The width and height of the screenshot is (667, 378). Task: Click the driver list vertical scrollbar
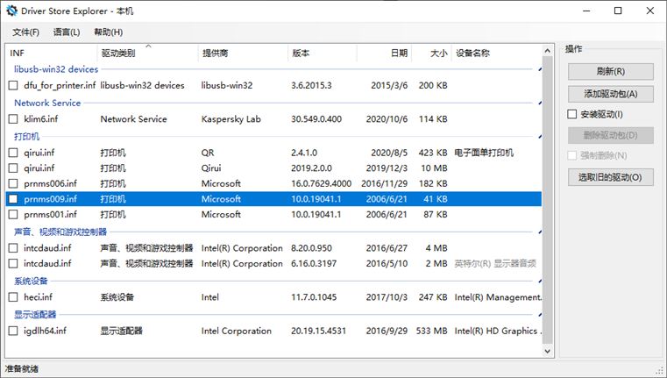[x=548, y=202]
